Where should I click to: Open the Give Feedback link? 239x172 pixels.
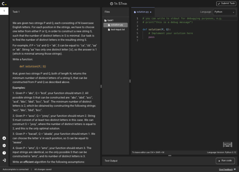[226, 169]
